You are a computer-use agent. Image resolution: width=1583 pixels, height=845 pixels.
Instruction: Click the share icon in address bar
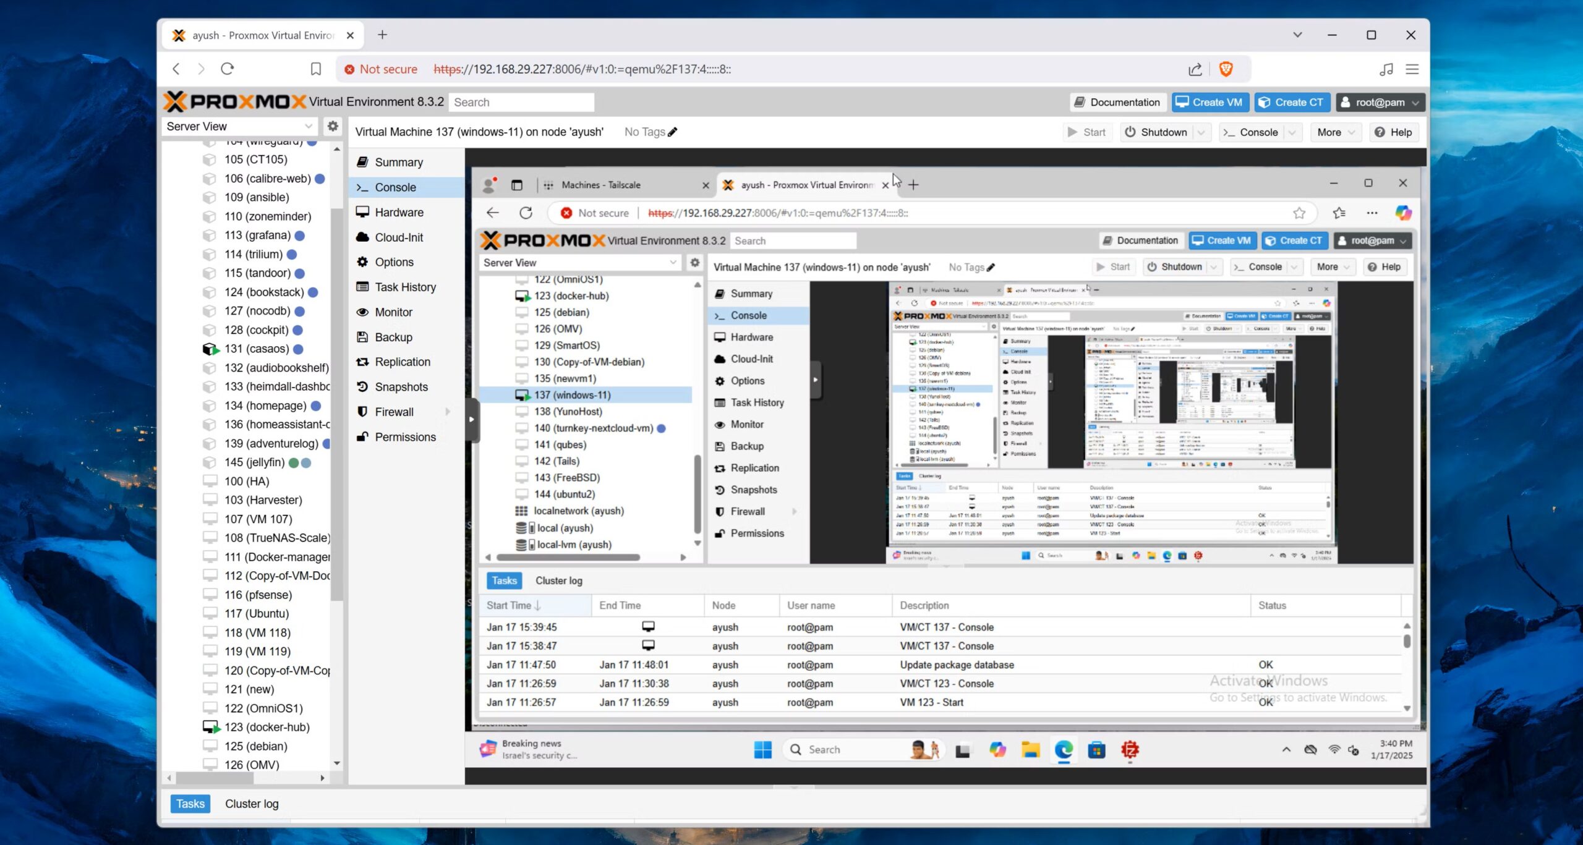tap(1195, 69)
